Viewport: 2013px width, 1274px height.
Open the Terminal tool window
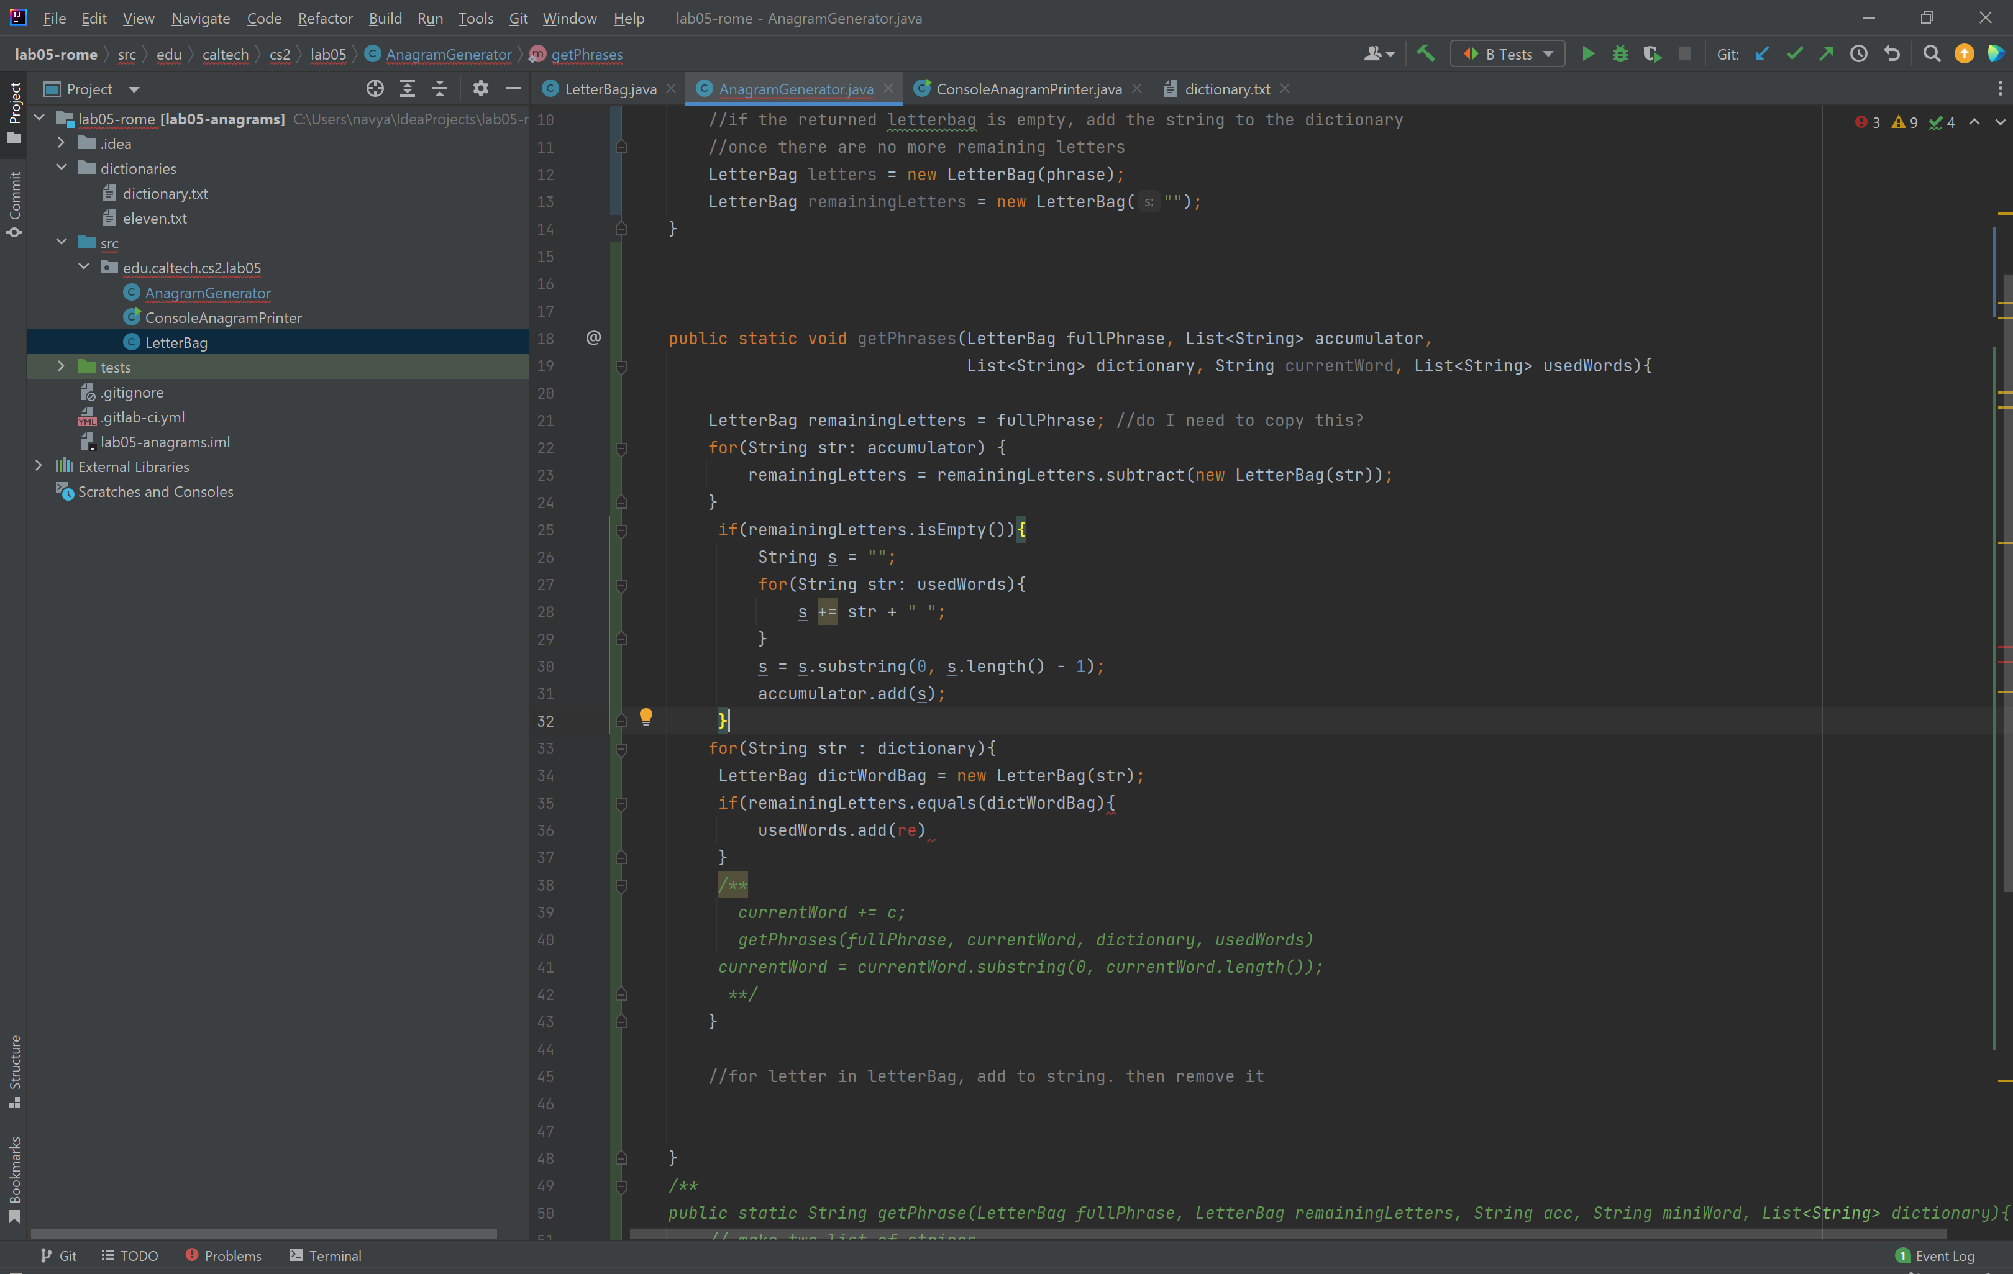[x=325, y=1255]
